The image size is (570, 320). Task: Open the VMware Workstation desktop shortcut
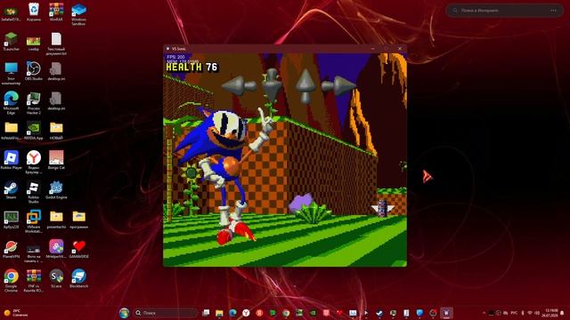click(34, 221)
